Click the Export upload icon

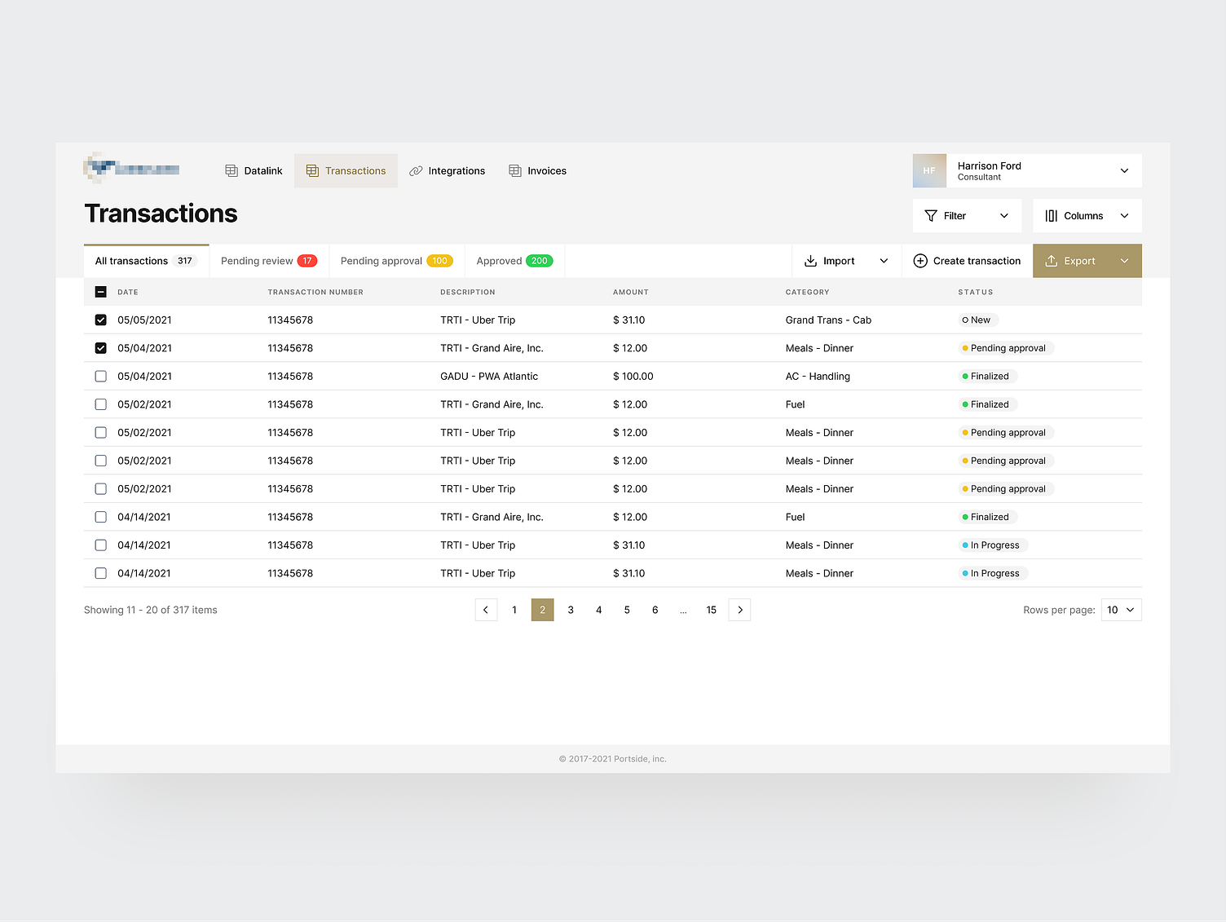(1051, 260)
